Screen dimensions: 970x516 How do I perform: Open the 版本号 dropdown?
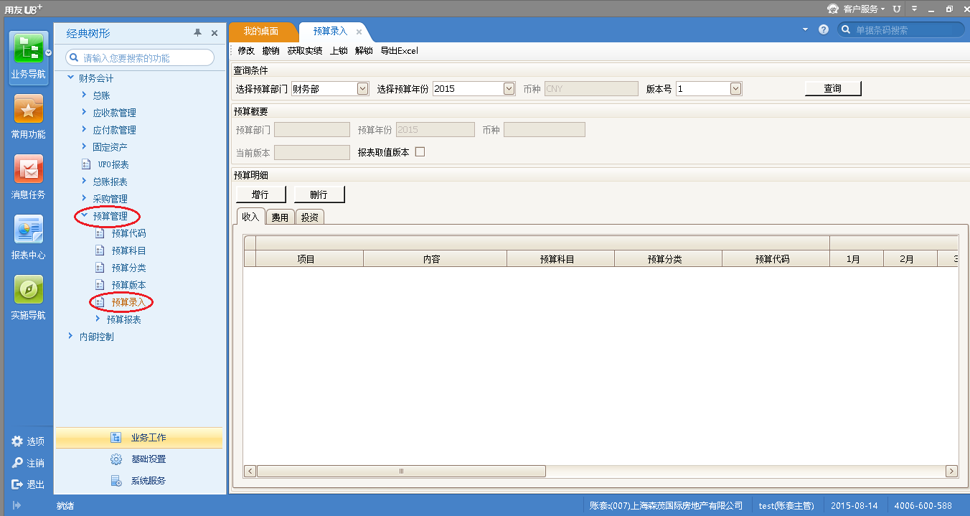tap(735, 89)
